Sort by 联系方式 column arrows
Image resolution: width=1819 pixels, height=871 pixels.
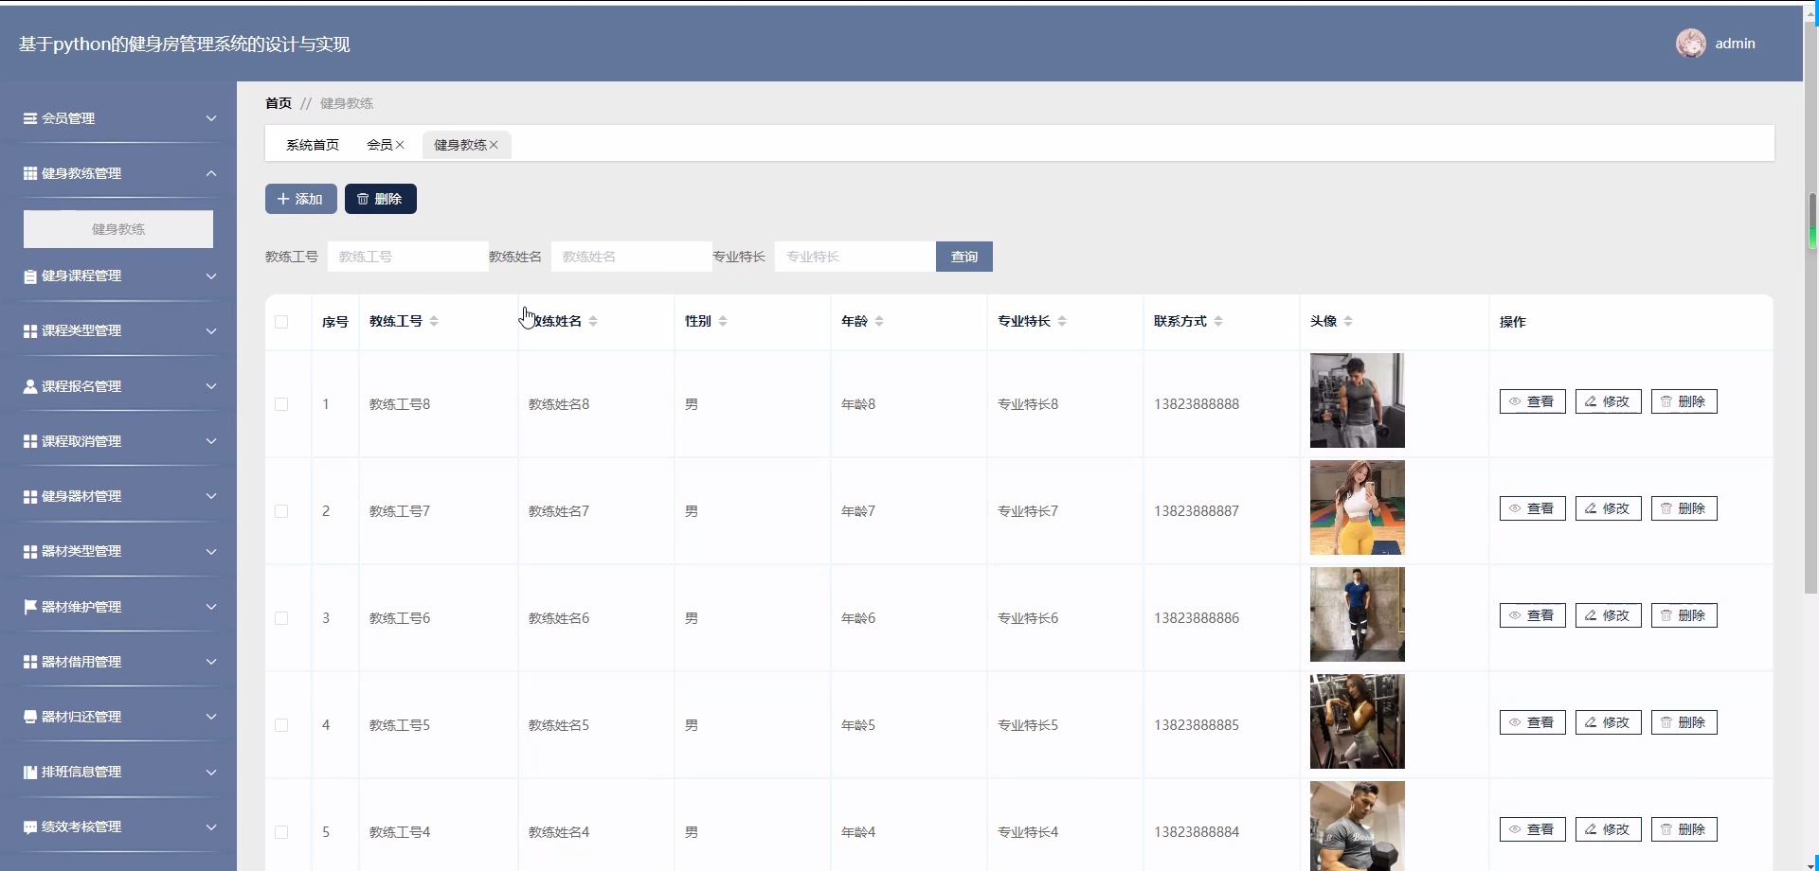coord(1218,322)
